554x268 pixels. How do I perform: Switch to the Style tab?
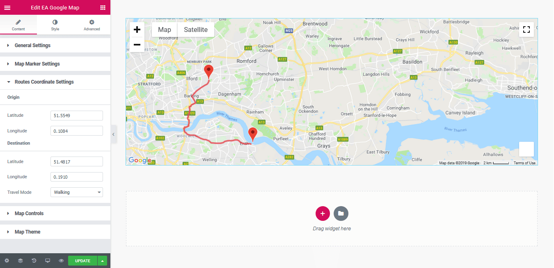55,25
